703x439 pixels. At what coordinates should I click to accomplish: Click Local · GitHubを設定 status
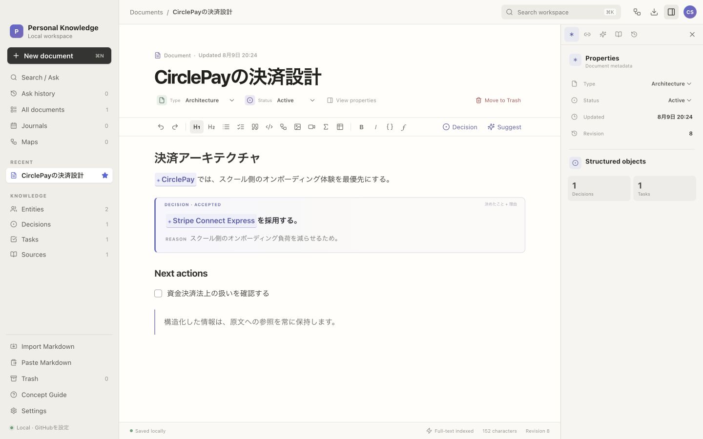coord(40,428)
